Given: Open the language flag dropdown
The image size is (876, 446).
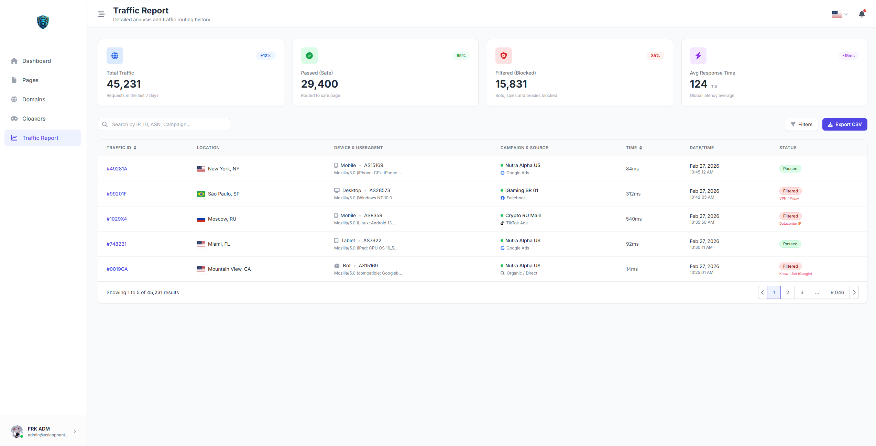Looking at the screenshot, I should (840, 14).
